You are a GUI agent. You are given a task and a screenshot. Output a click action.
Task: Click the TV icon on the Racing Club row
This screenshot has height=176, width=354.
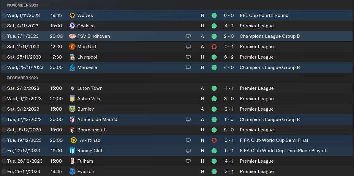pyautogui.click(x=188, y=151)
